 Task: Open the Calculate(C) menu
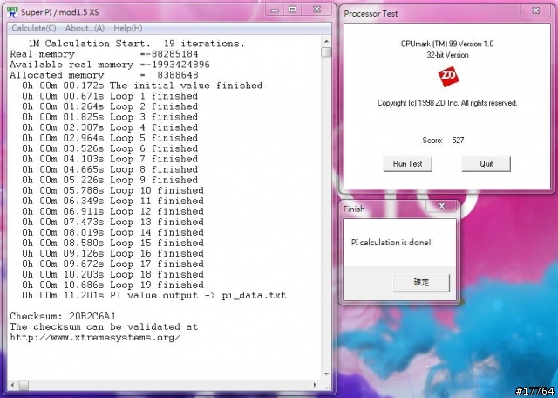coord(34,28)
